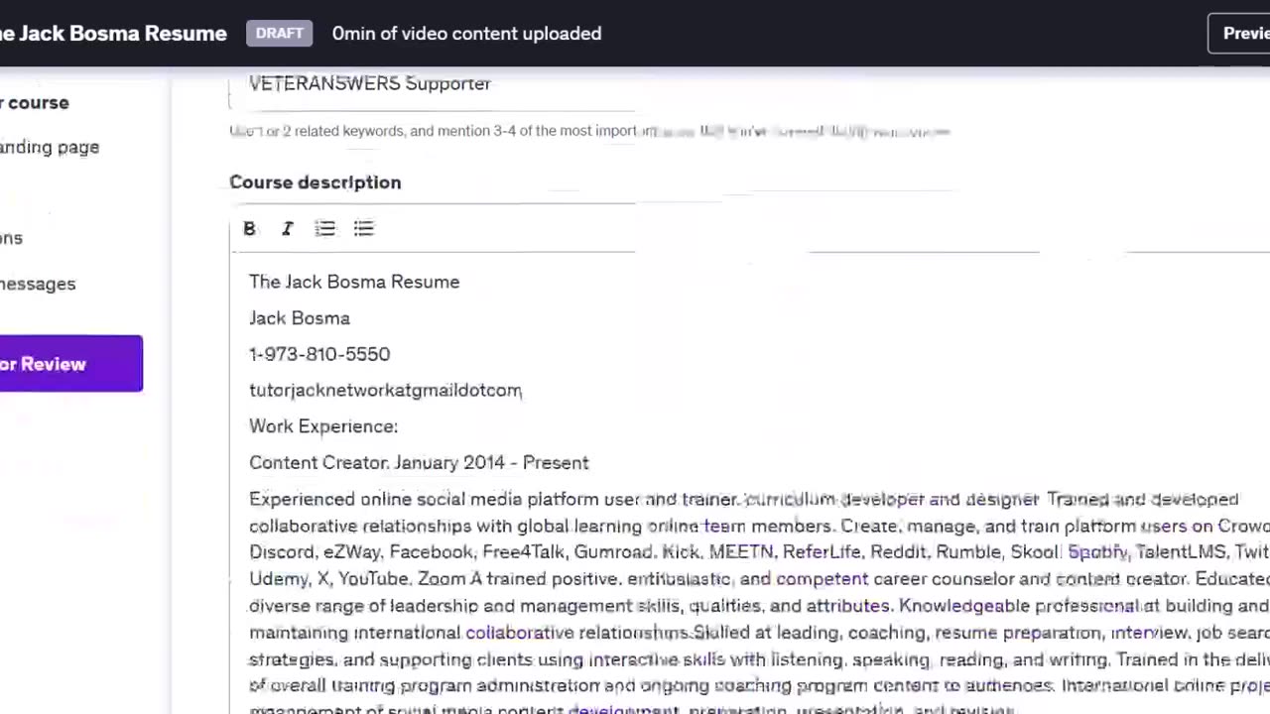The height and width of the screenshot is (714, 1270).
Task: Click the purple Submit for Review button
Action: [x=69, y=364]
